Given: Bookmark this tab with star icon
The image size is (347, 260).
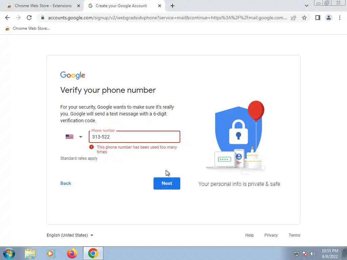Looking at the screenshot, I should point(304,18).
